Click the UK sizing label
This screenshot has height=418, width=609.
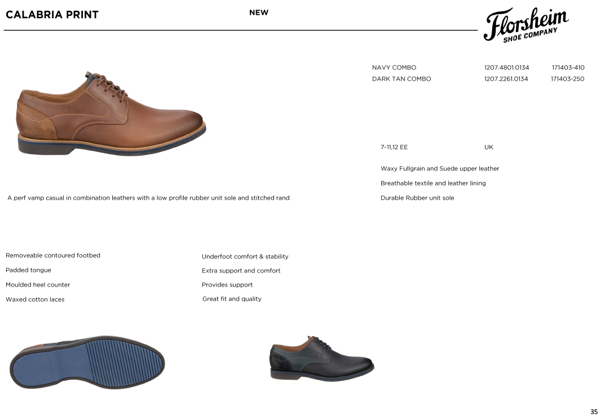488,147
